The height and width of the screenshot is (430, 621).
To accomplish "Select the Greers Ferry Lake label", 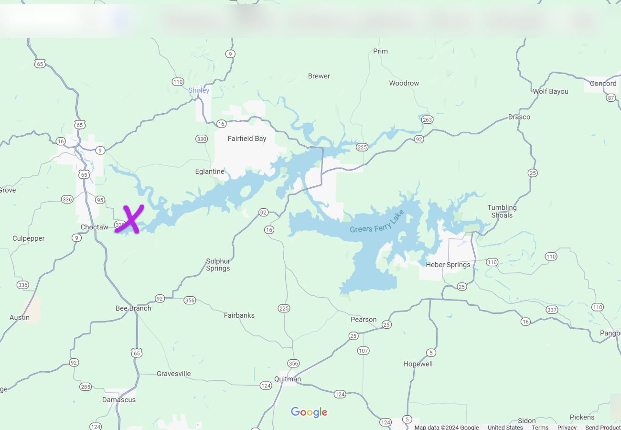I will 377,222.
